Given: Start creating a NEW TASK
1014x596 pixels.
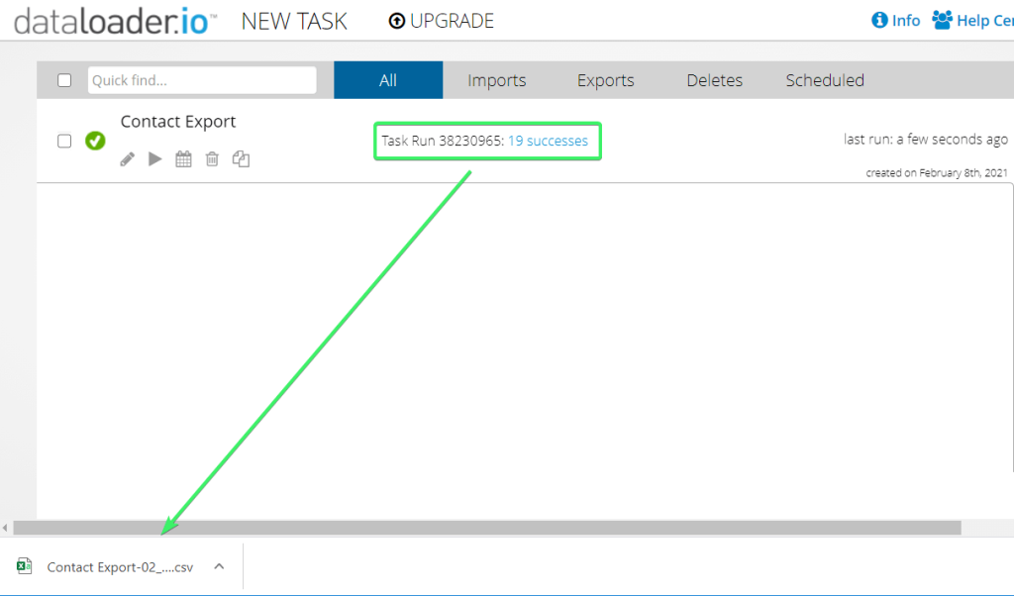Looking at the screenshot, I should 293,20.
